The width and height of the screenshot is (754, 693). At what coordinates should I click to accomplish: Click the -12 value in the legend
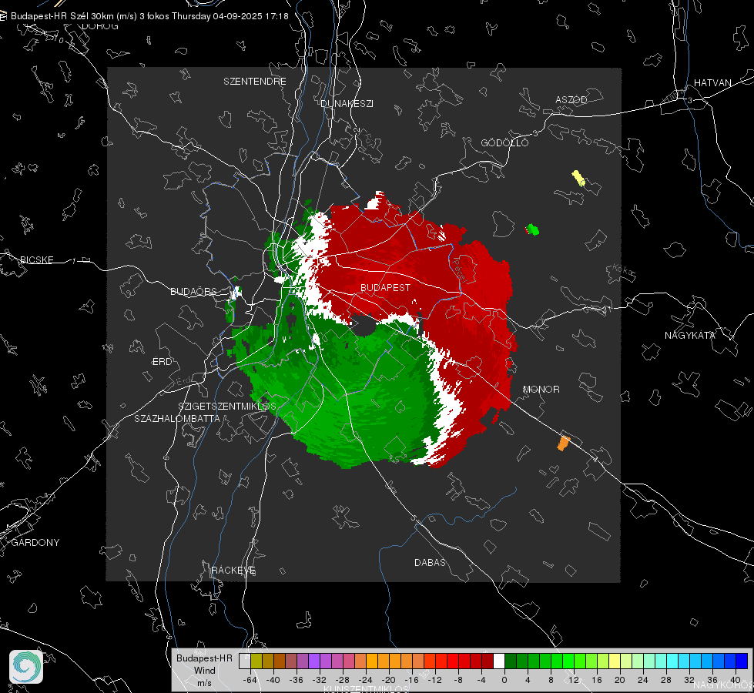tap(434, 680)
